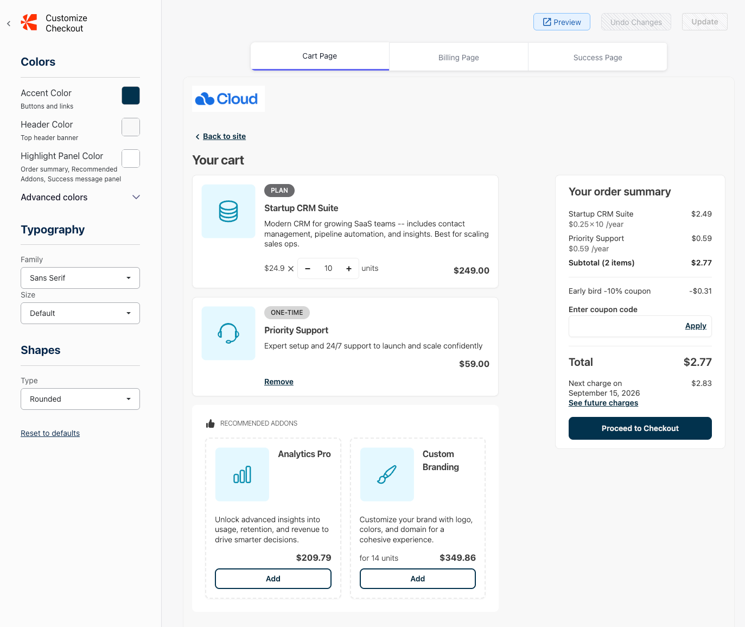Switch to the Billing Page tab
This screenshot has height=627, width=745.
(459, 58)
